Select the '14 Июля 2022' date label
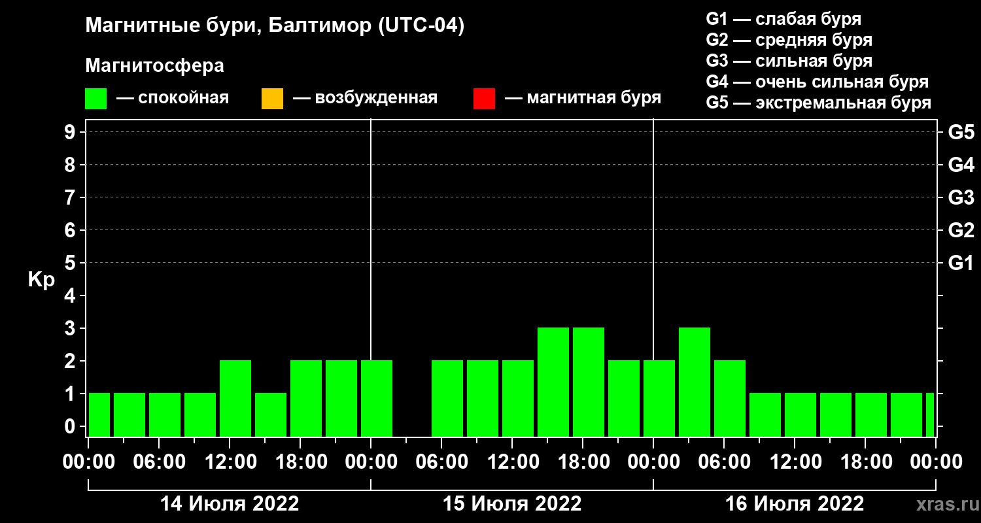The width and height of the screenshot is (981, 523). 230,504
